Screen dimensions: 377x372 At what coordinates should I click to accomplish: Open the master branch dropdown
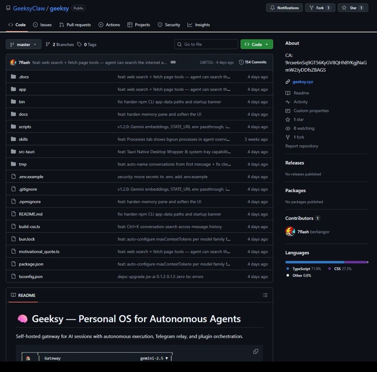point(23,44)
